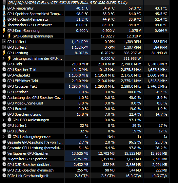
Task: Select the GPU-Kern-Spannung label
Action: point(23,31)
